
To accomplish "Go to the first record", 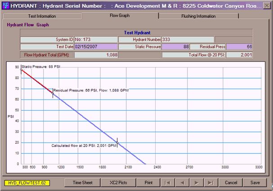I will [167, 182].
